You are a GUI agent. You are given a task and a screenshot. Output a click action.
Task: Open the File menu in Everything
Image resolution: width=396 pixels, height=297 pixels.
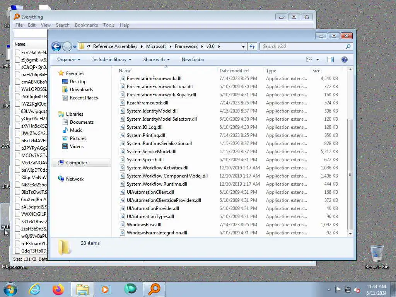(19, 25)
